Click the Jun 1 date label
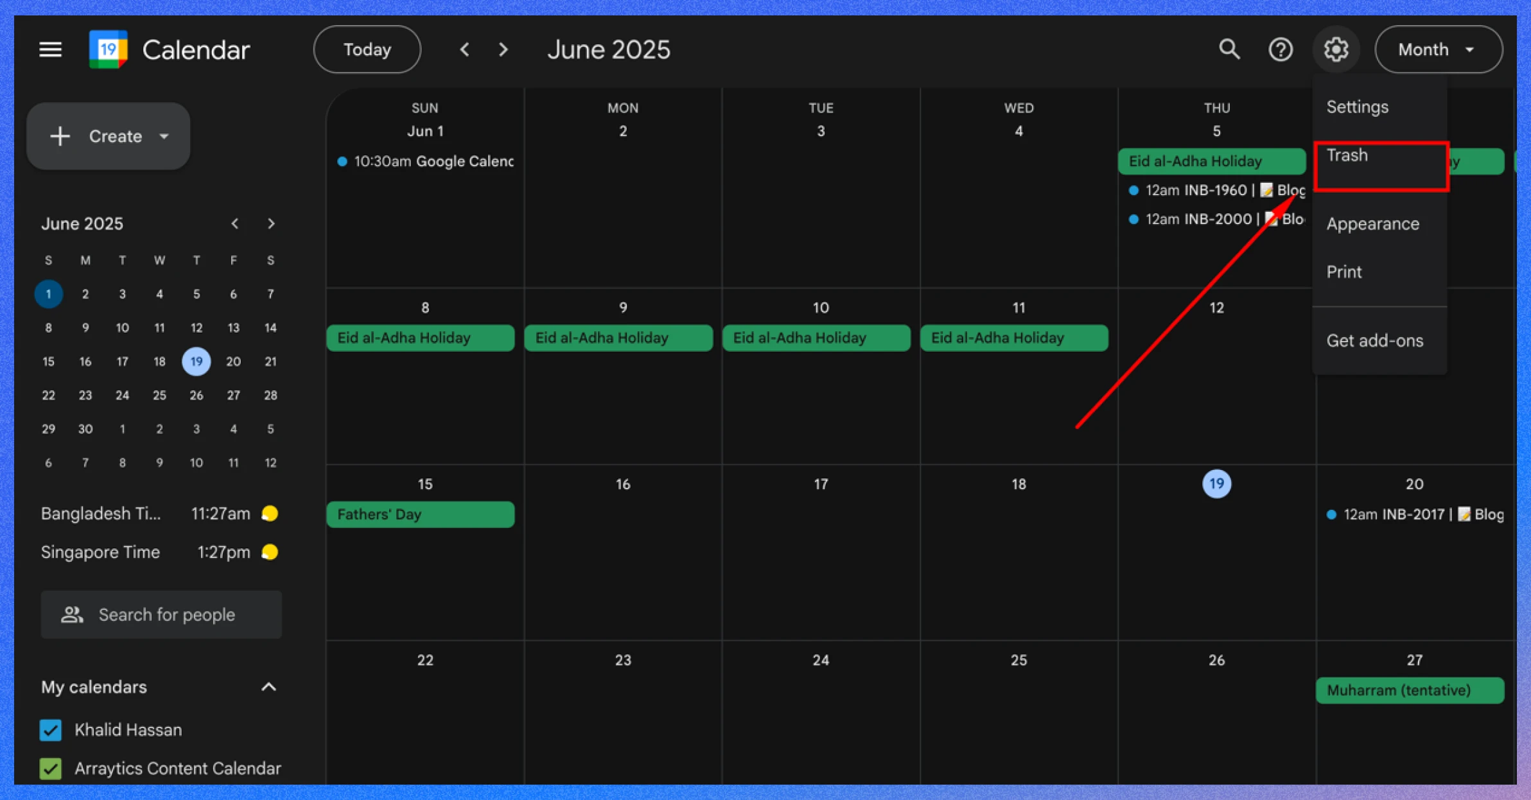This screenshot has width=1531, height=800. point(425,131)
